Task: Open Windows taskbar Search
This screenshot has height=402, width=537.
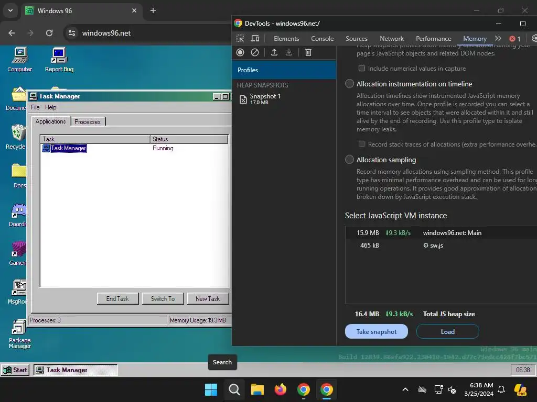Action: tap(234, 389)
